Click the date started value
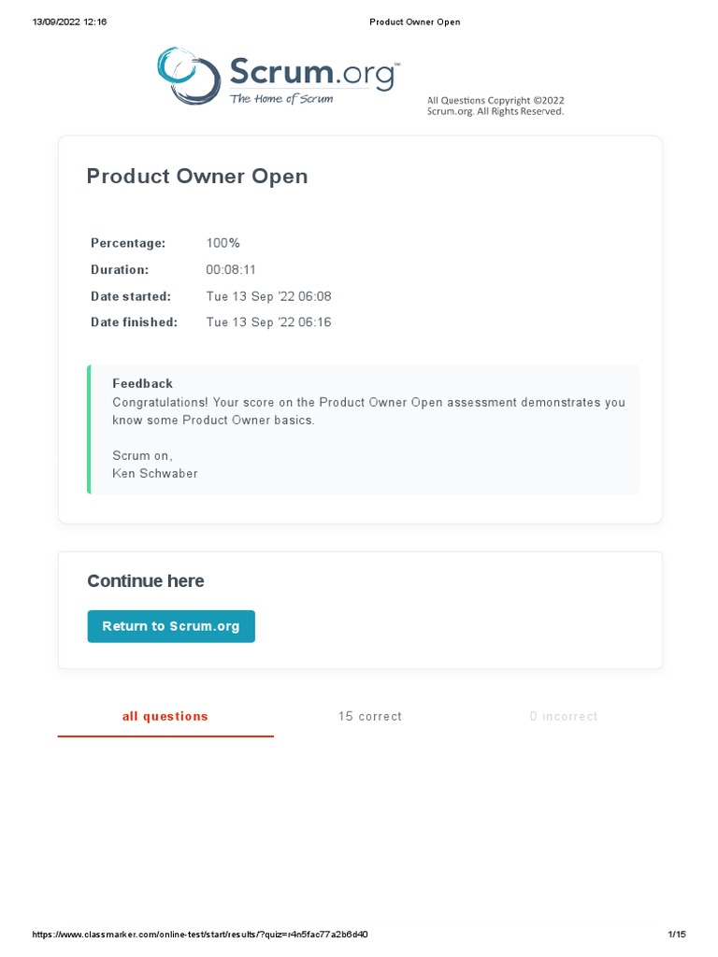The image size is (718, 957). 268,296
